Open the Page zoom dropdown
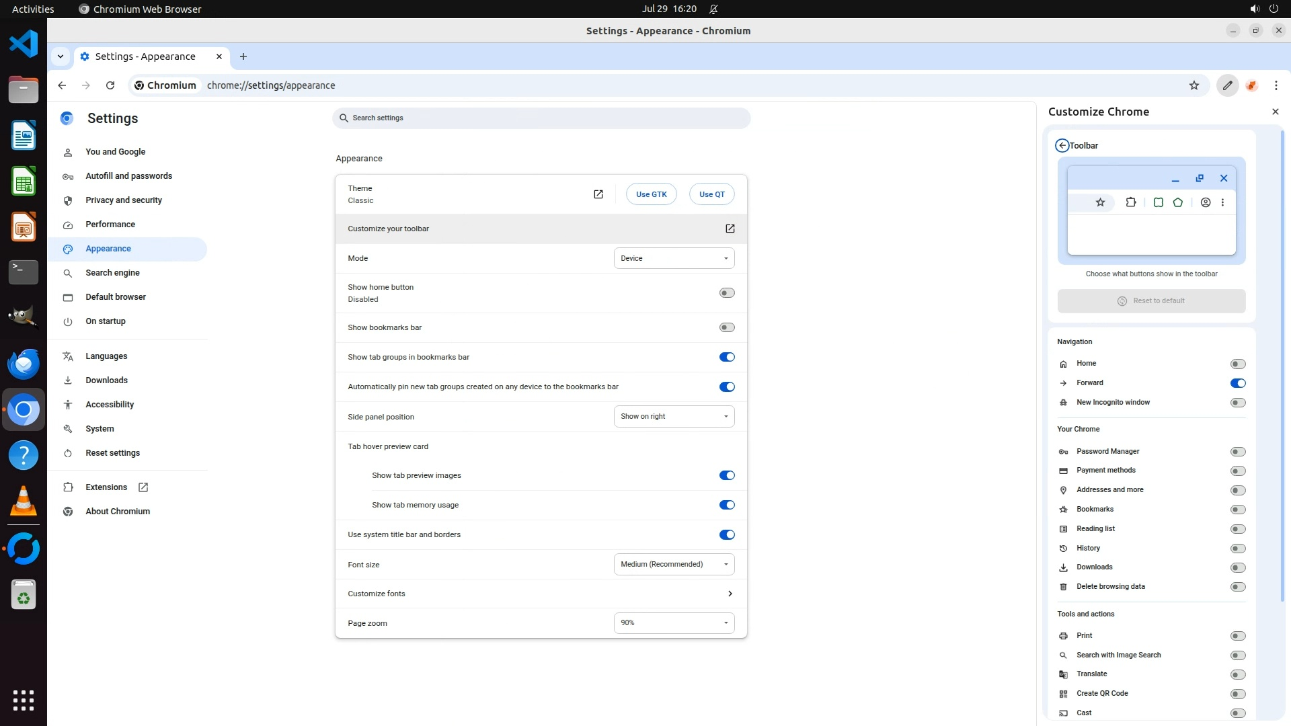1291x726 pixels. [x=674, y=623]
